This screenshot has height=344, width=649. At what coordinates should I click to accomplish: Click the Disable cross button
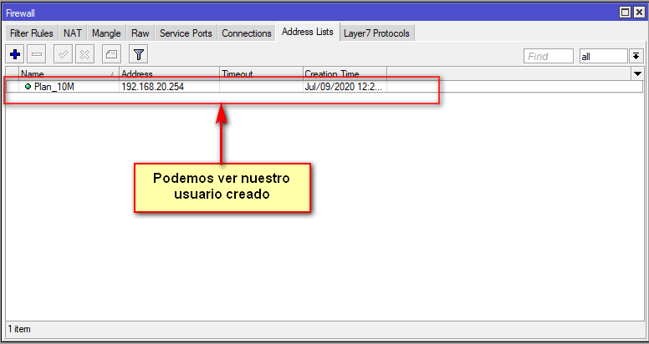(84, 54)
